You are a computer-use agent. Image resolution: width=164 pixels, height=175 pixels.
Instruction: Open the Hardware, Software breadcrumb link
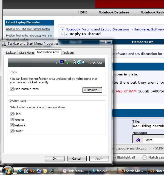(x=149, y=29)
